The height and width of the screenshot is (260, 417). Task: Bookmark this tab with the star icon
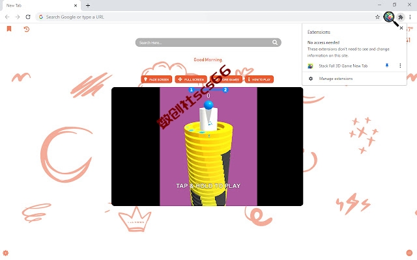(377, 17)
